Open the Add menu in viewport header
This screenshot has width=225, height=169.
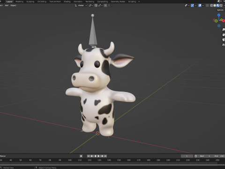coord(7,6)
